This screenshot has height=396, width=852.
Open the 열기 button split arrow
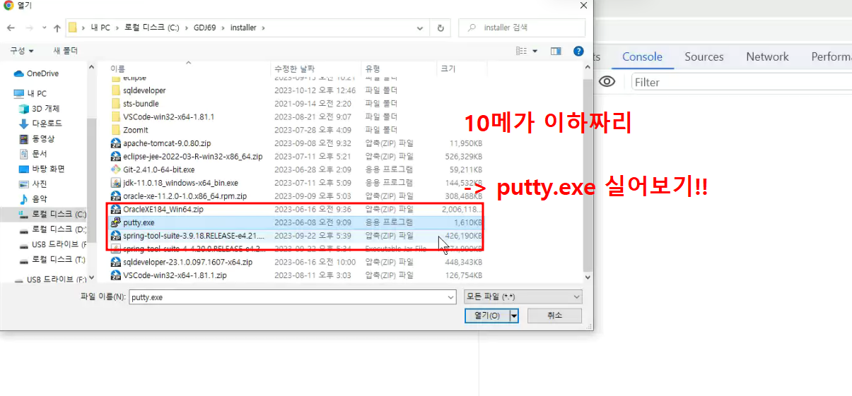(514, 316)
